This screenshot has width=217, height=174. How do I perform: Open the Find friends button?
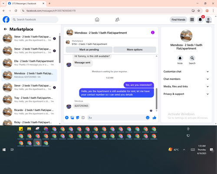178,20
